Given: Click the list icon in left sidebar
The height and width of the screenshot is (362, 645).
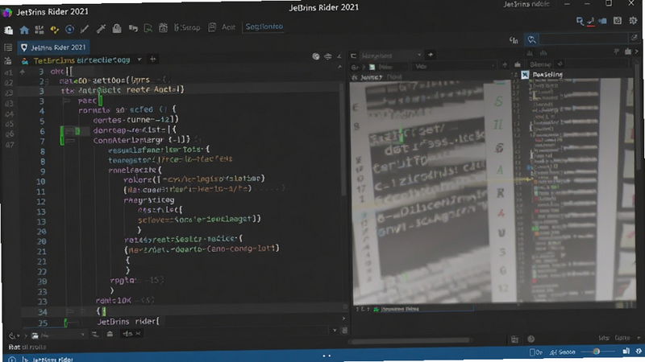Looking at the screenshot, I should tap(8, 47).
